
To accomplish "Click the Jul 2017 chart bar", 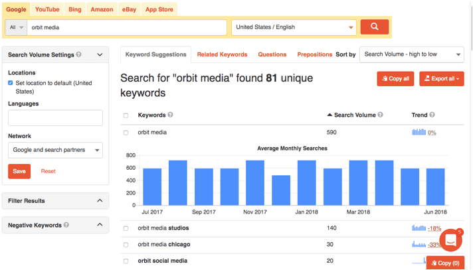I will [x=152, y=187].
